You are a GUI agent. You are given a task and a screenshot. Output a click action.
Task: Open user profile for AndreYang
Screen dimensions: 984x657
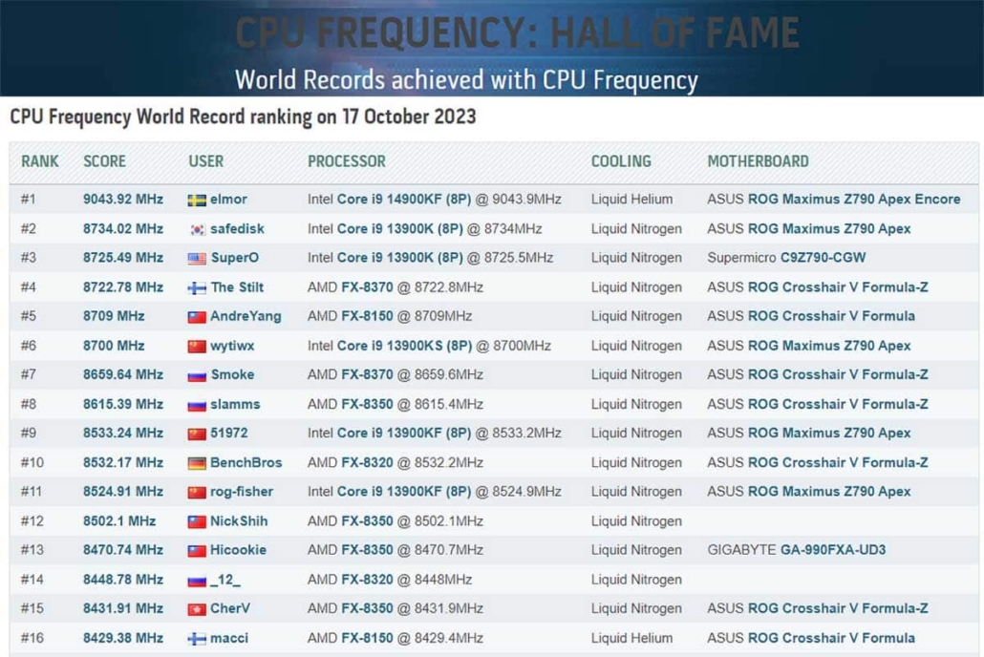tap(246, 316)
